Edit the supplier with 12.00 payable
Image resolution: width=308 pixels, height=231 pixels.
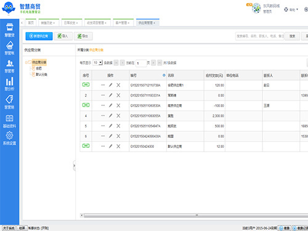pyautogui.click(x=110, y=146)
